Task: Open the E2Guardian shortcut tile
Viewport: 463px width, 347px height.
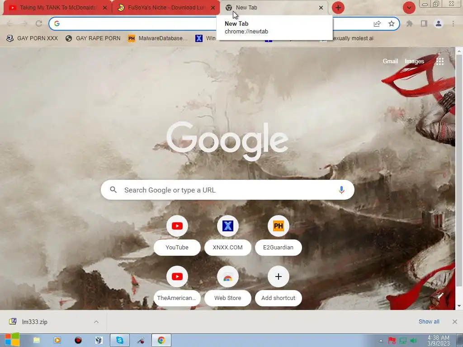Action: click(279, 235)
